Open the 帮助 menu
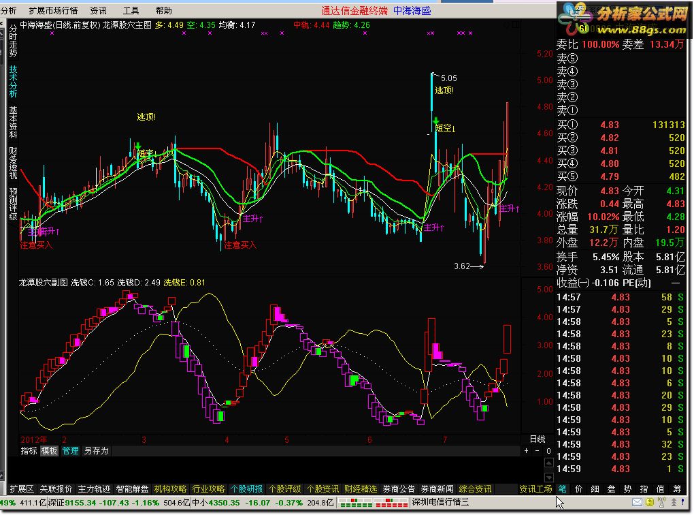The width and height of the screenshot is (694, 515). [164, 11]
